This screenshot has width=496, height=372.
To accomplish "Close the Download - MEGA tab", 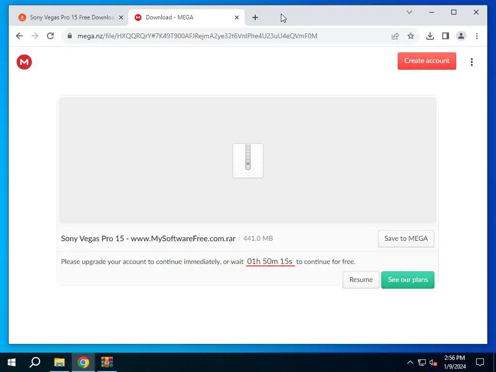I will (236, 18).
